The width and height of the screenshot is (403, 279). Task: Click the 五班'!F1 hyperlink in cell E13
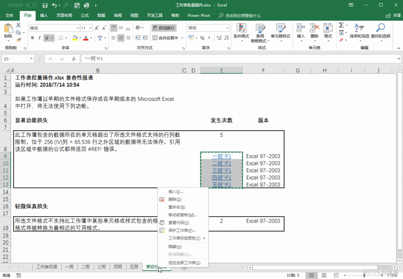click(x=221, y=184)
